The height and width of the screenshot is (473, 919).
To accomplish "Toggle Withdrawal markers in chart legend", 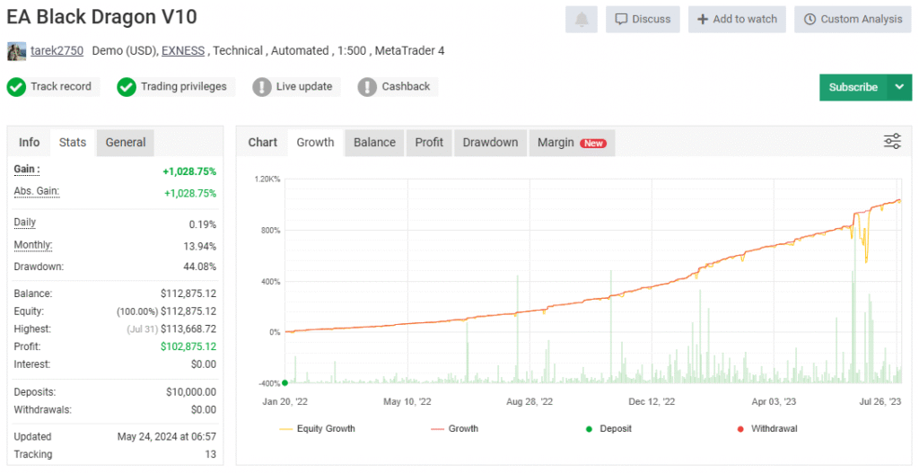I will click(767, 429).
